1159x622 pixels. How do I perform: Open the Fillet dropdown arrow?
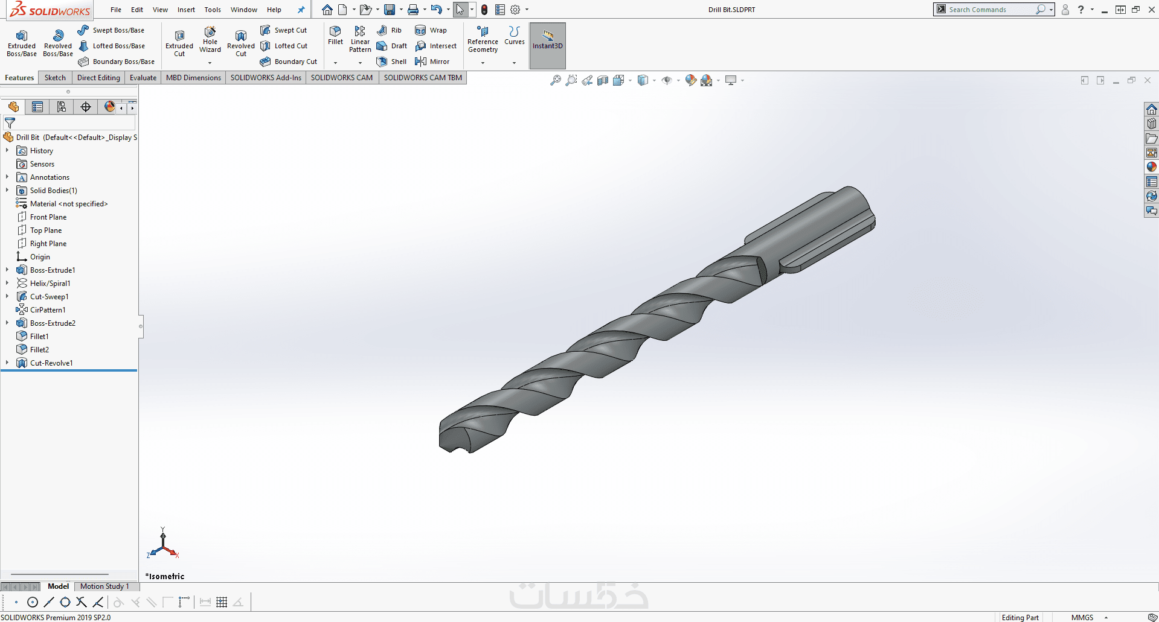pyautogui.click(x=335, y=63)
